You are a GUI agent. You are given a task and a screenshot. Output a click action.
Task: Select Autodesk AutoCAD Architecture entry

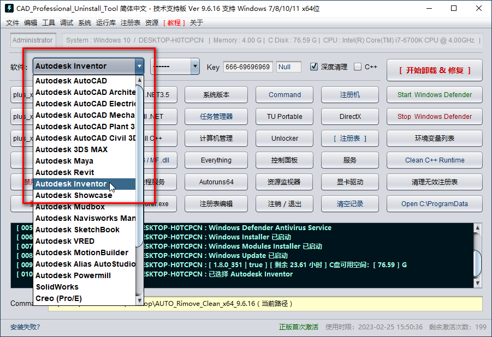point(84,92)
